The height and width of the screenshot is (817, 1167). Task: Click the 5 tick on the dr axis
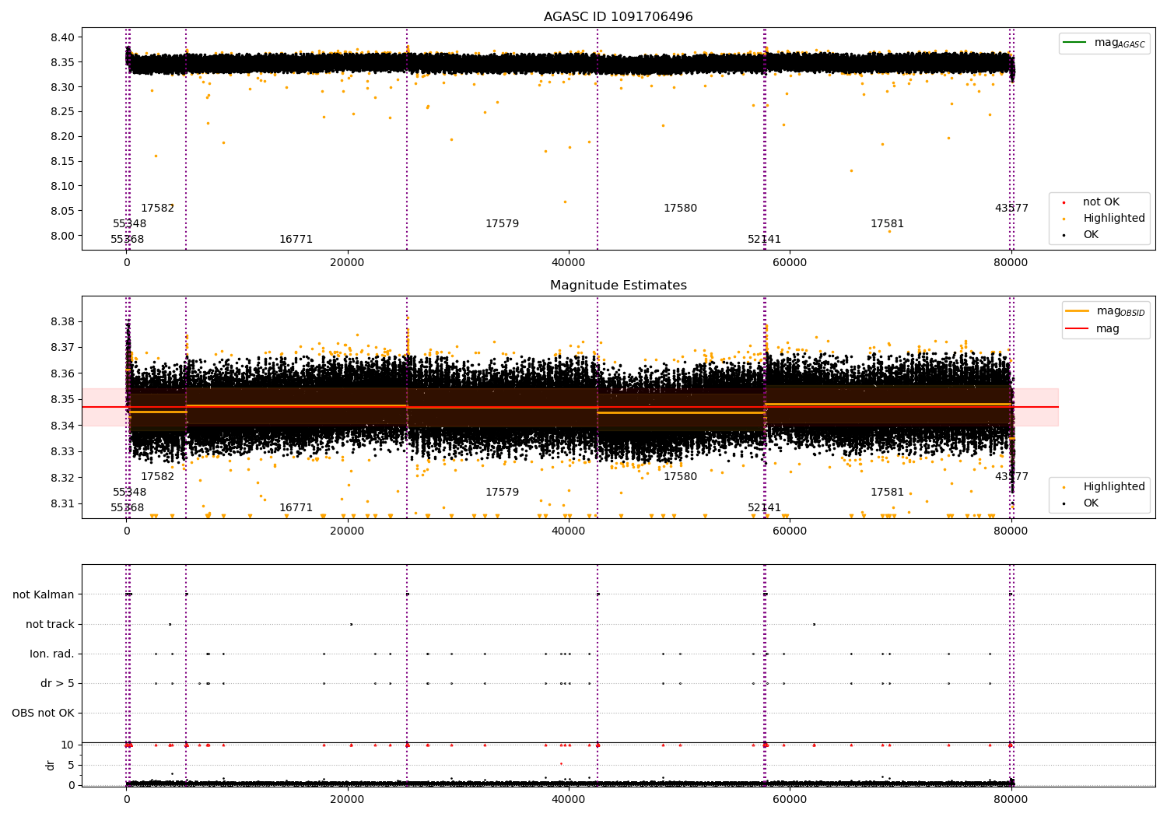71,765
